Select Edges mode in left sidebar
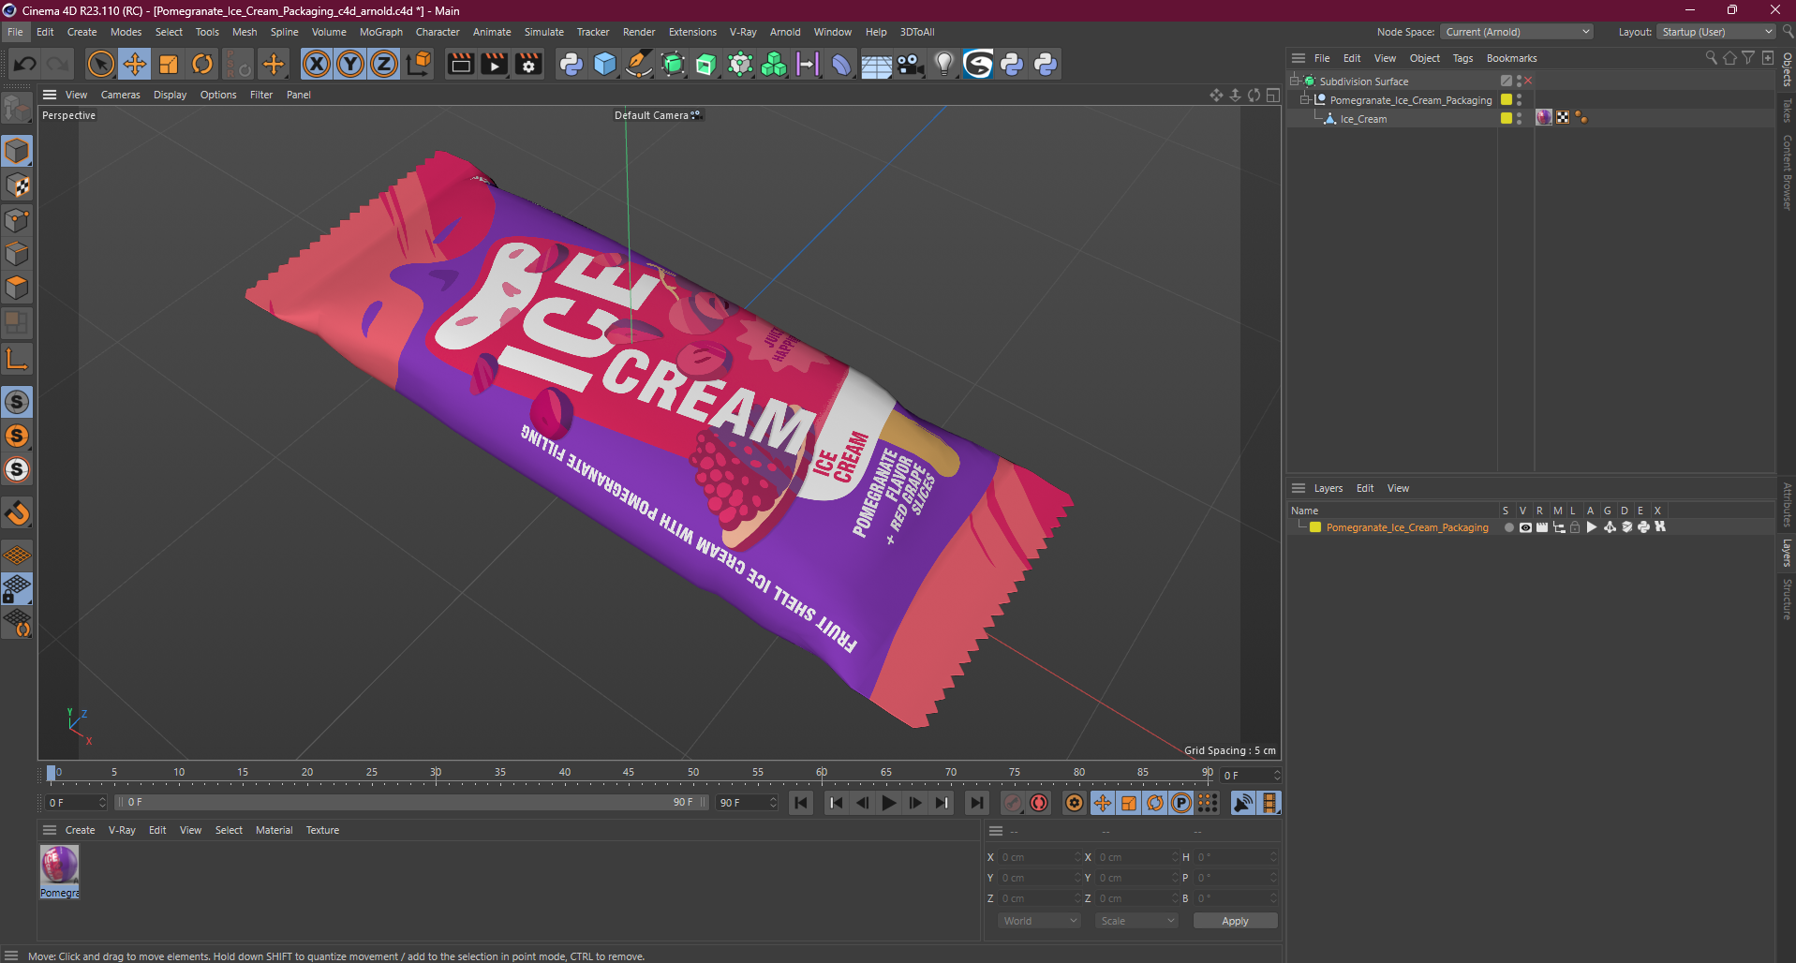The height and width of the screenshot is (963, 1796). coord(17,254)
